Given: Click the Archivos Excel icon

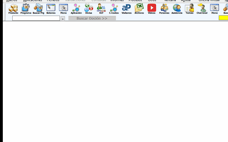Looking at the screenshot, I should click(139, 9).
